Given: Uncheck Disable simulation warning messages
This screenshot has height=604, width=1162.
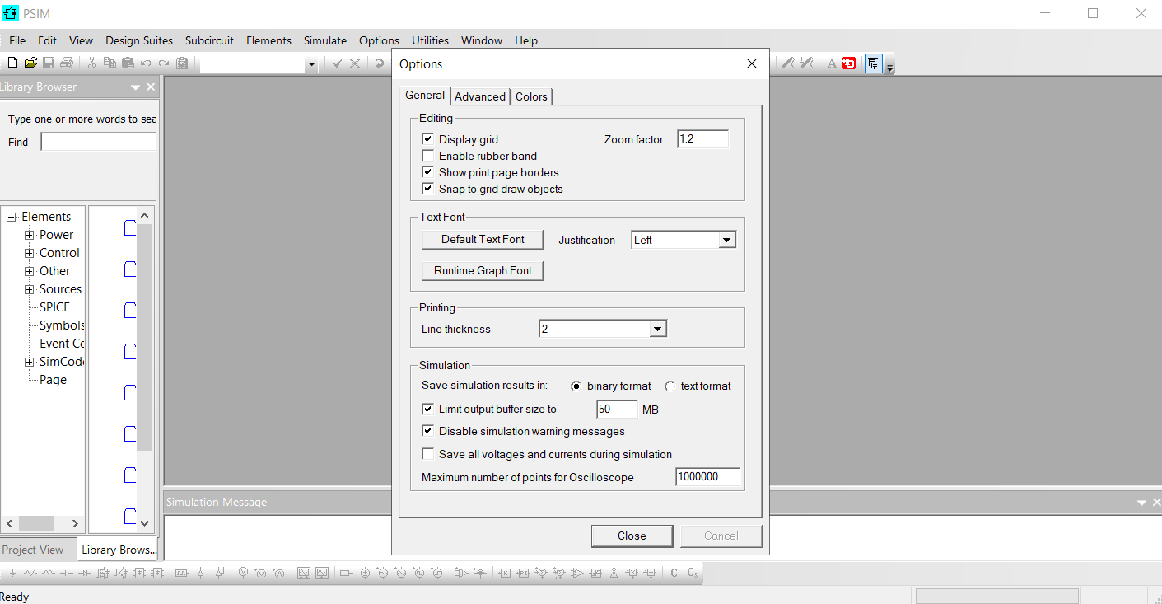Looking at the screenshot, I should coord(427,430).
